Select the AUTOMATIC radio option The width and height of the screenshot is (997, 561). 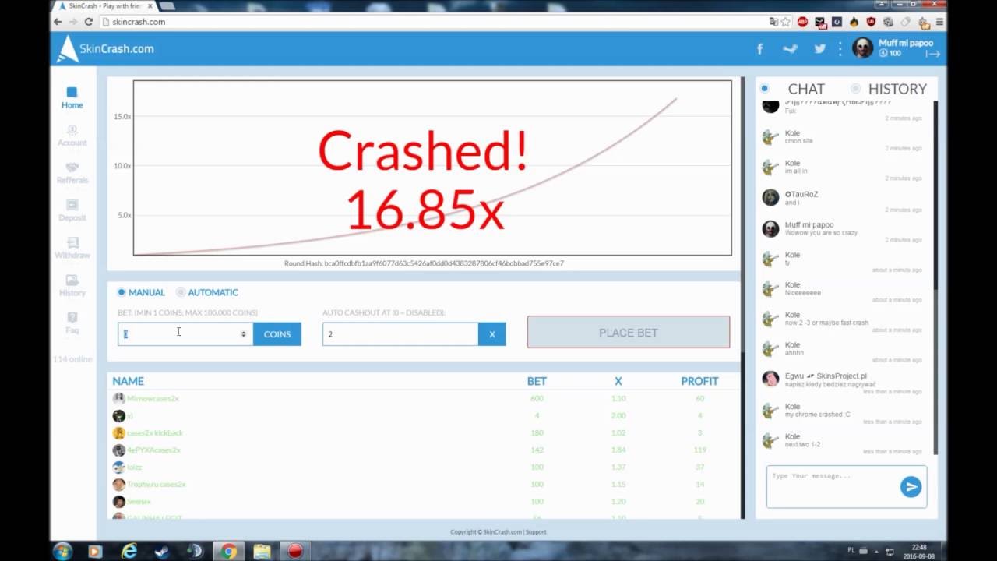coord(181,292)
